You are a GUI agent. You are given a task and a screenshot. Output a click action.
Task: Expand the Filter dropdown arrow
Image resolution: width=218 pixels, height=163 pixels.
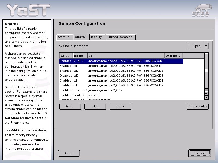coord(207,46)
